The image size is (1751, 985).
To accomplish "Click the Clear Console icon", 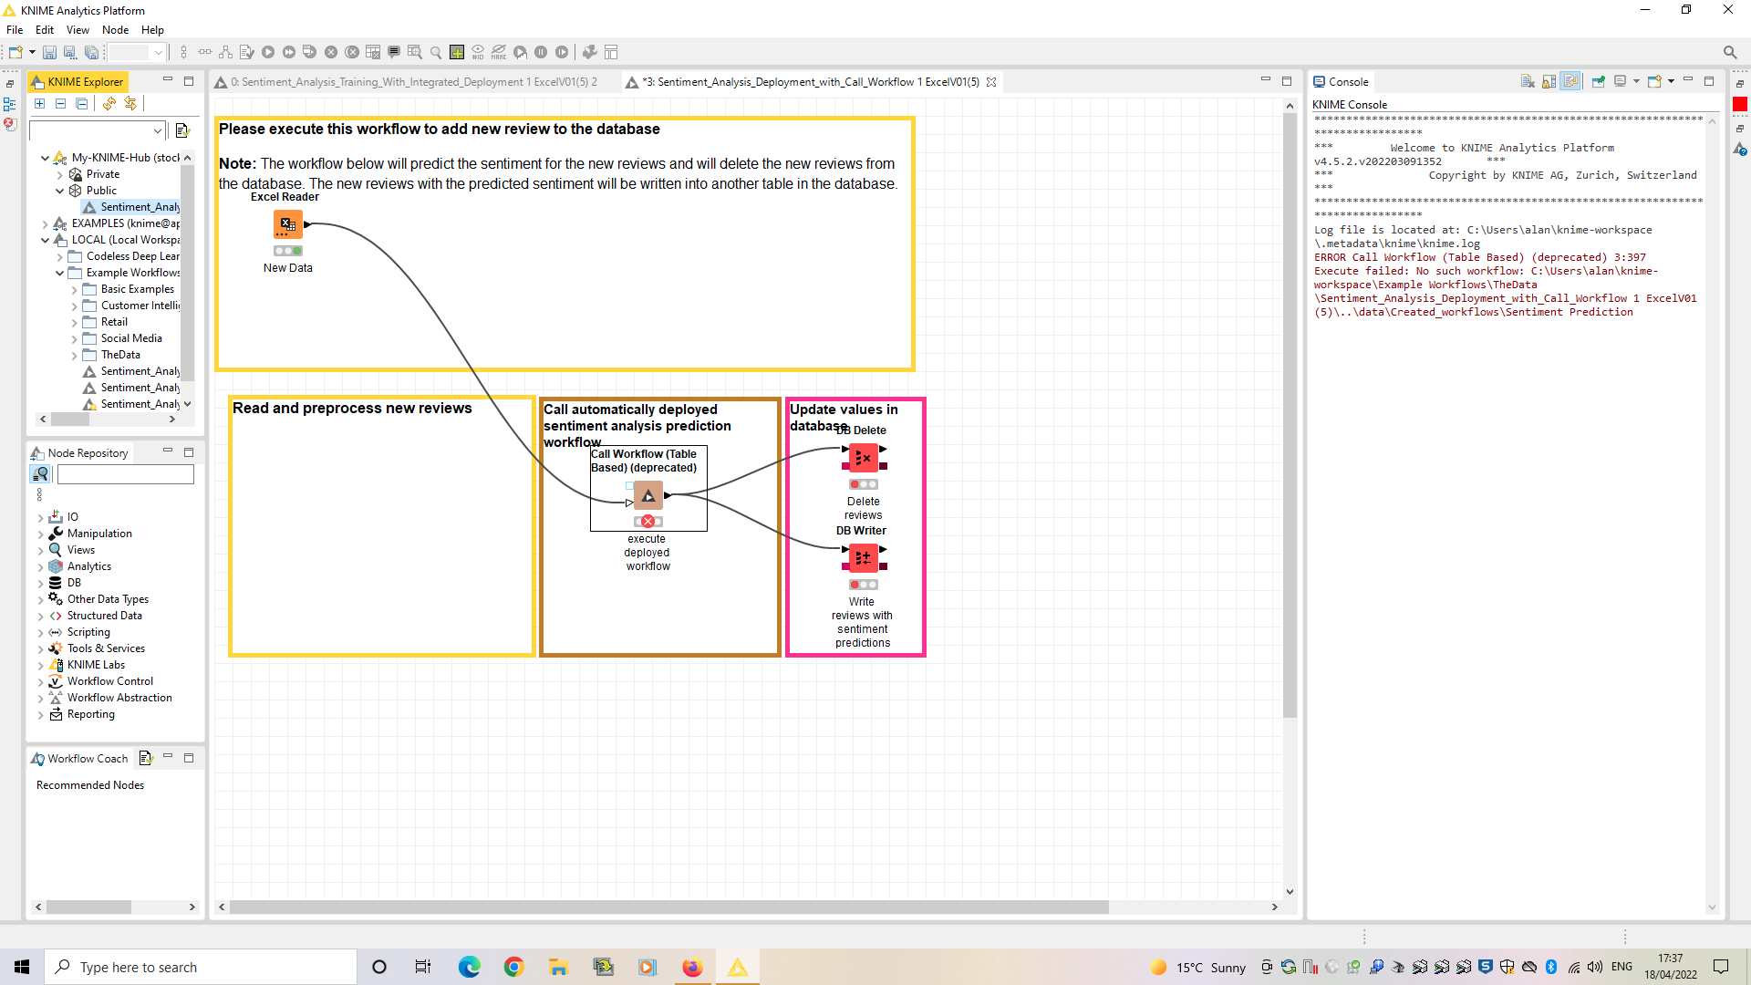I will (x=1528, y=81).
